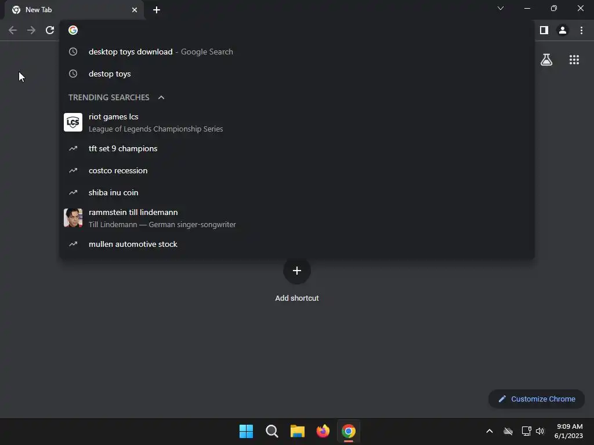Open the Chrome side panel
This screenshot has height=445, width=594.
coord(544,30)
